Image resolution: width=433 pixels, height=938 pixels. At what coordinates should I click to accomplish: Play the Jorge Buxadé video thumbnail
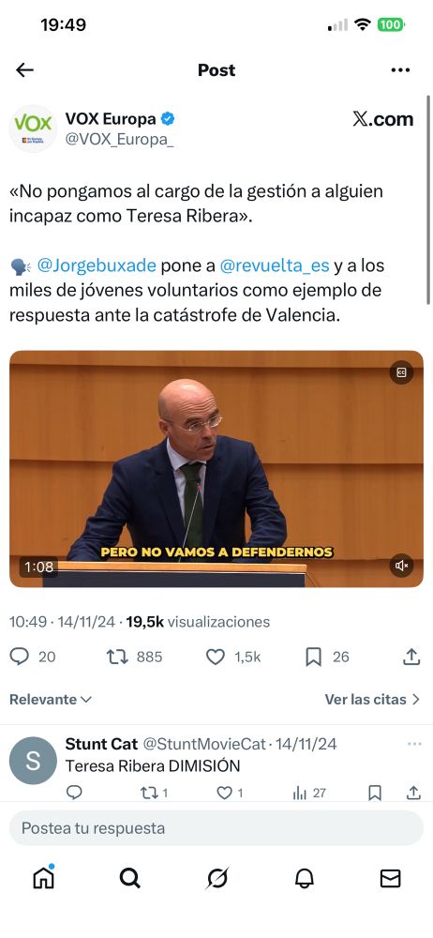coord(216,469)
